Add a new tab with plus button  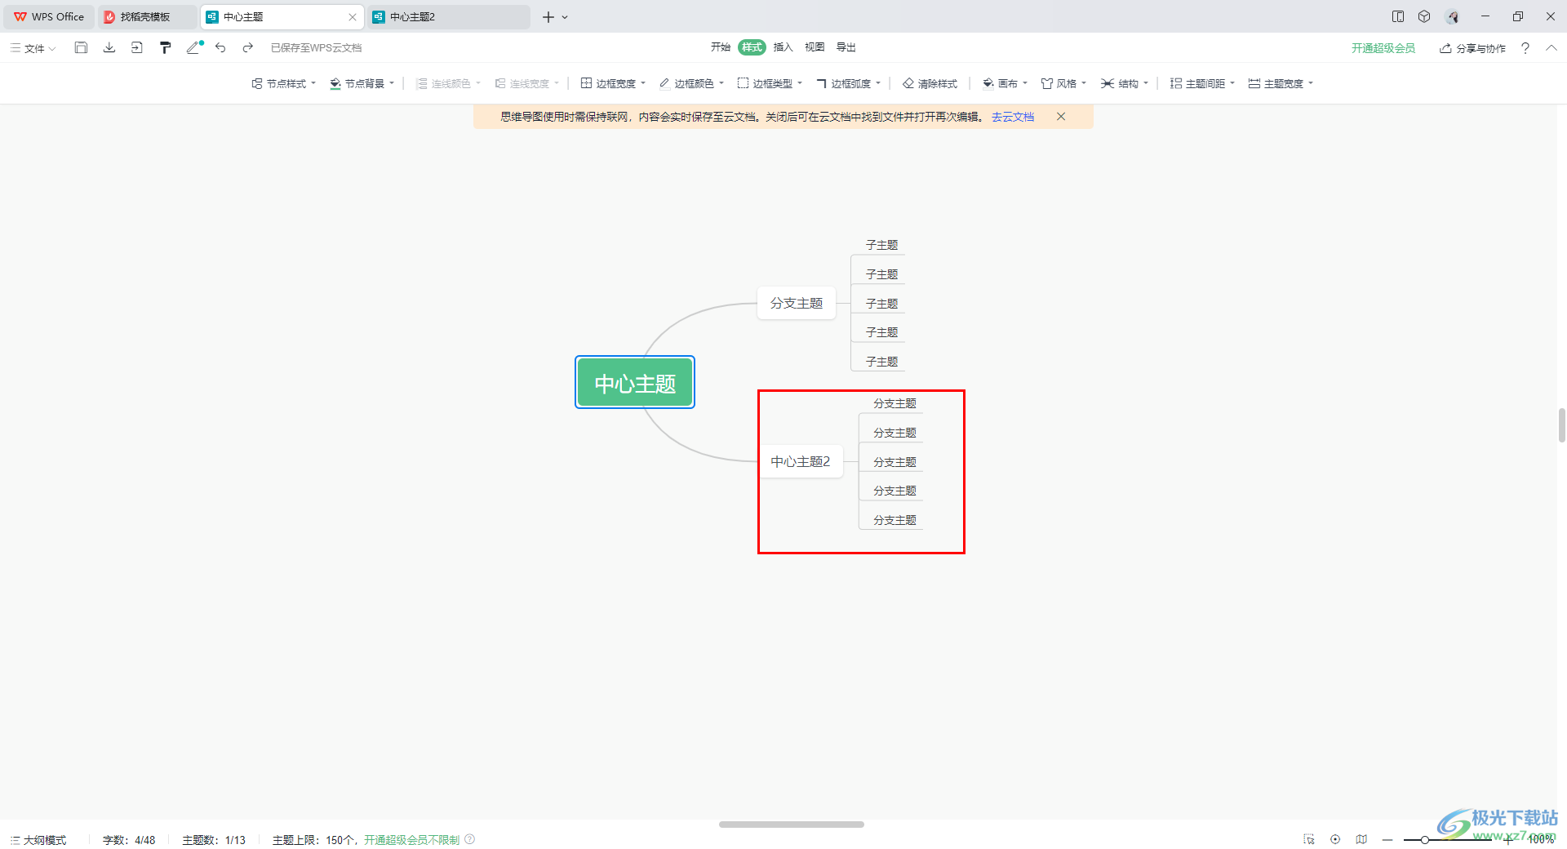point(548,16)
